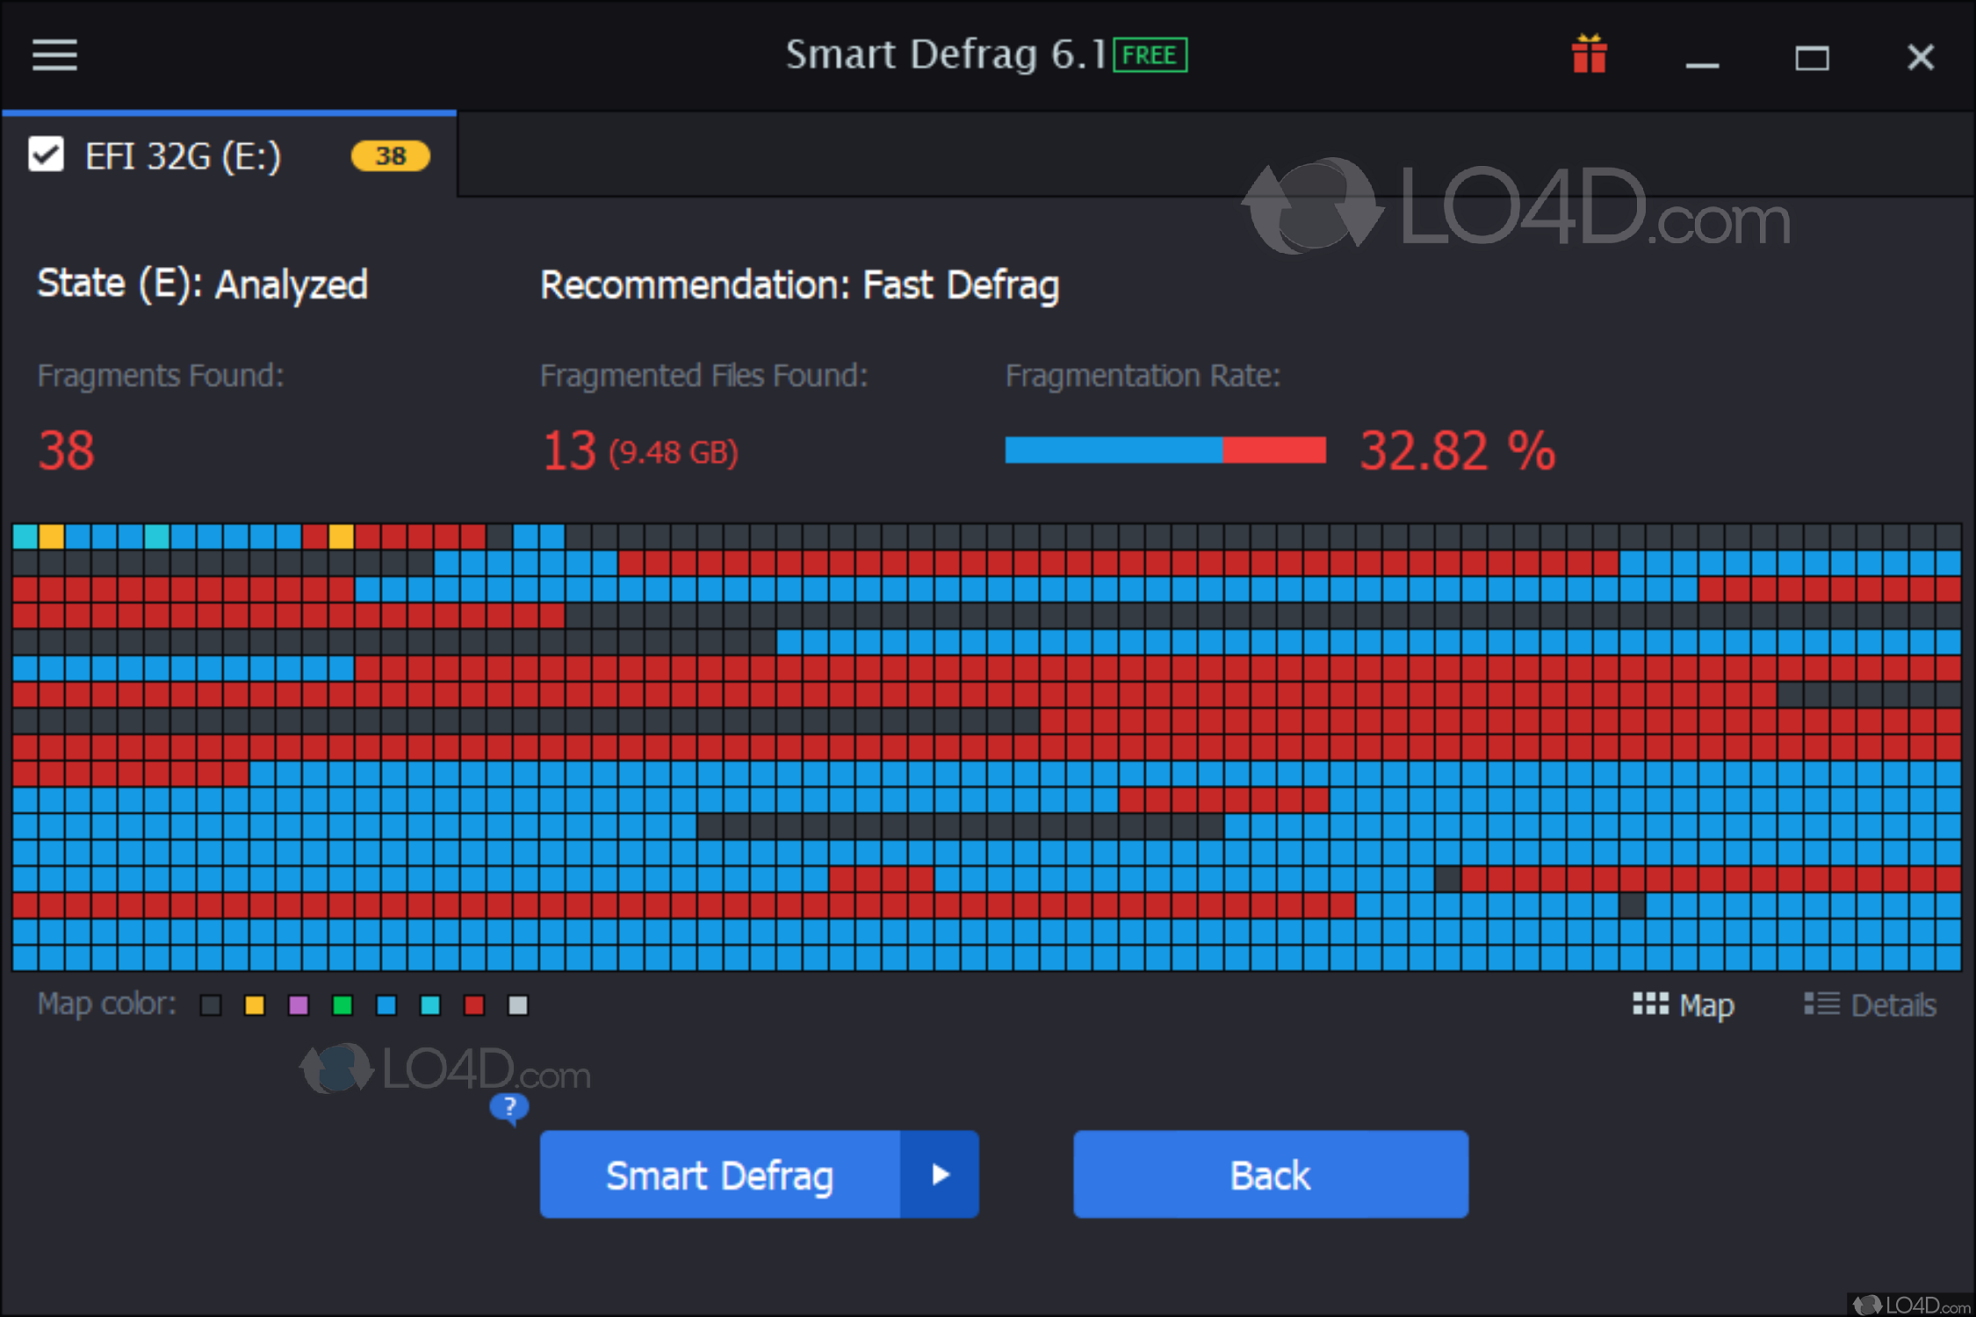Switch to the Details view tab

tap(1893, 1005)
